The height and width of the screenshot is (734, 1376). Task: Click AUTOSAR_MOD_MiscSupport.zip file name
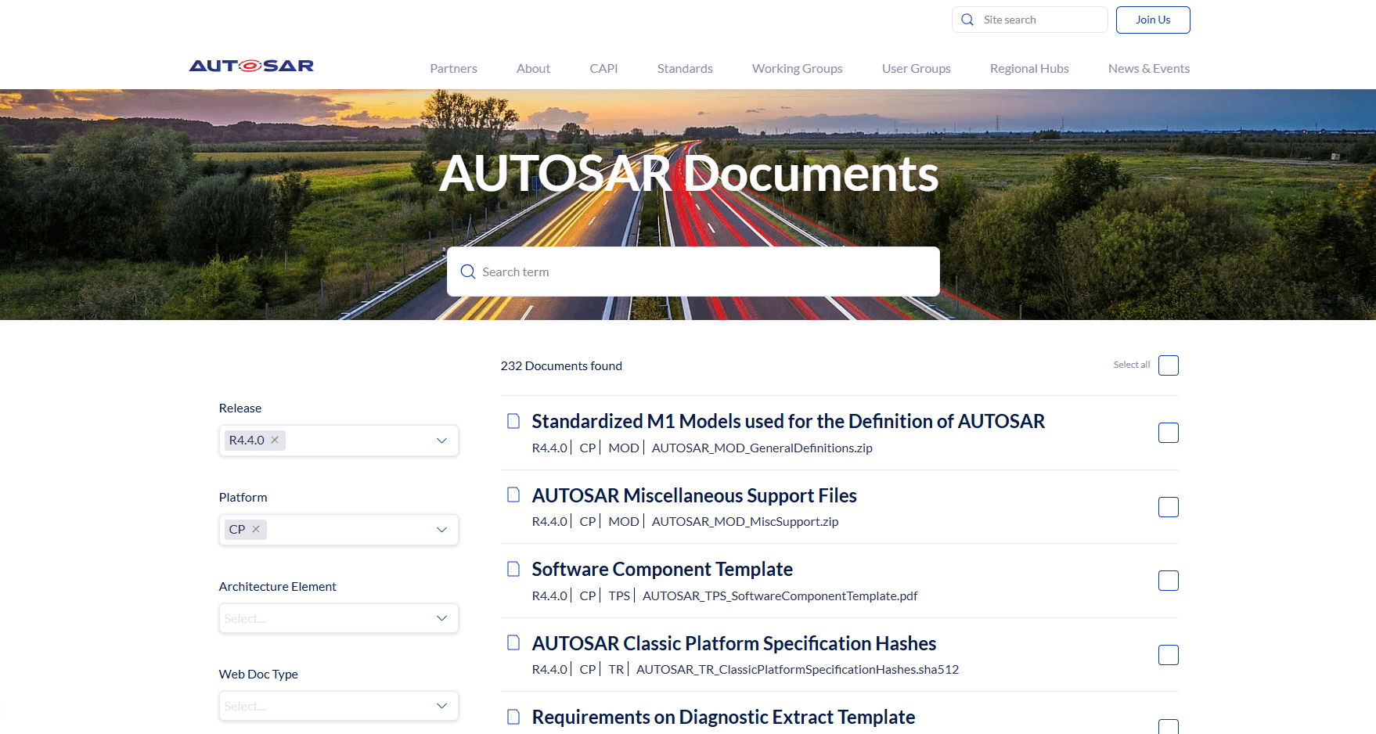click(745, 521)
